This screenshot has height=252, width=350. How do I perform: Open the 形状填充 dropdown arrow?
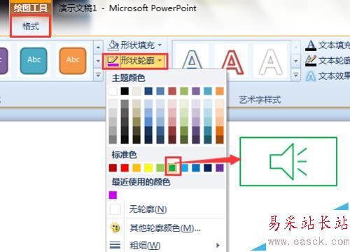[160, 45]
